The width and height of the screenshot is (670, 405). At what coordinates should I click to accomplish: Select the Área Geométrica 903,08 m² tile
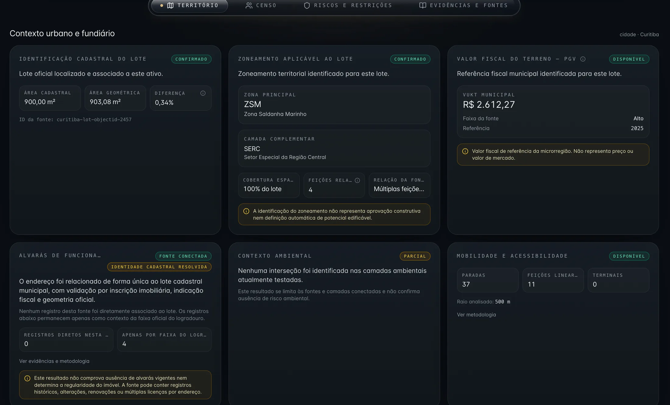click(115, 98)
